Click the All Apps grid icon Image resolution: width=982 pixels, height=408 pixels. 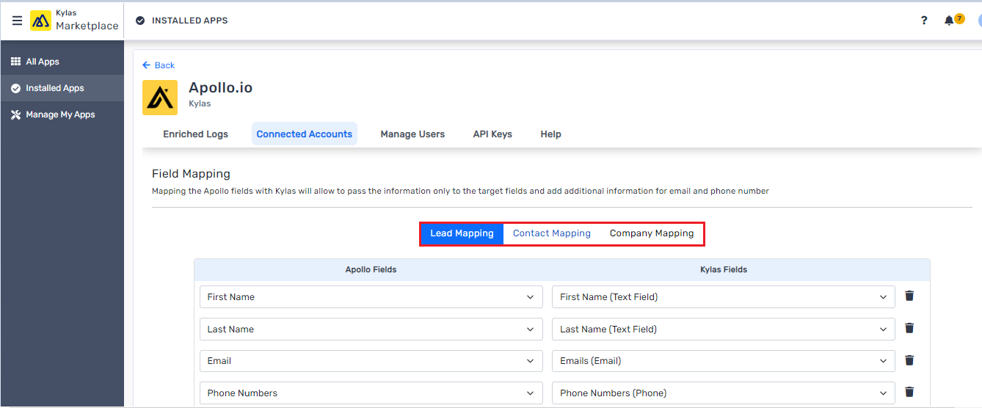click(x=16, y=62)
